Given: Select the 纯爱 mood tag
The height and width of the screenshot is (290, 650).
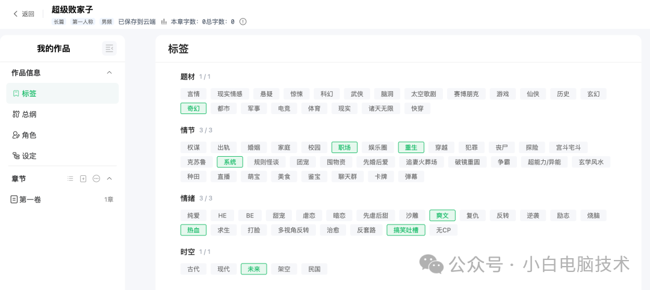Looking at the screenshot, I should pyautogui.click(x=194, y=216).
